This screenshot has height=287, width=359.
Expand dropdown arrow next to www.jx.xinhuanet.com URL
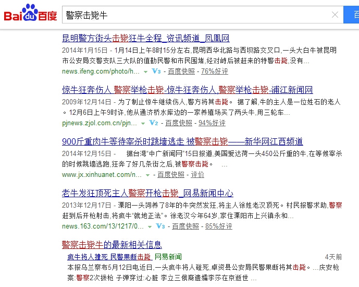click(147, 175)
